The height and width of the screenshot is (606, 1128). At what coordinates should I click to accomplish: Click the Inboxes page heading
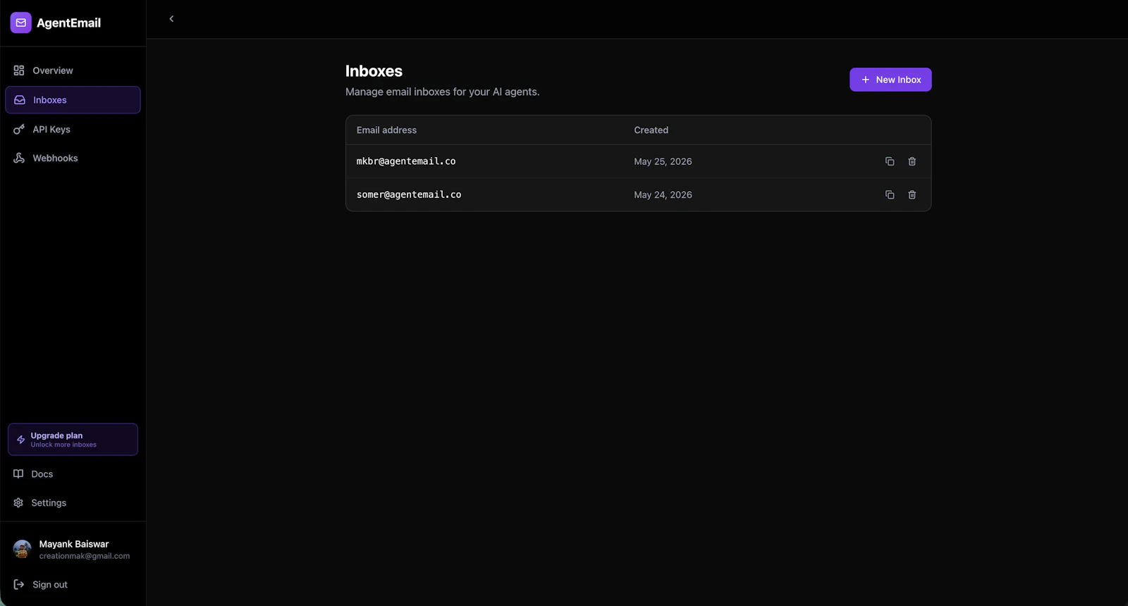tap(374, 71)
